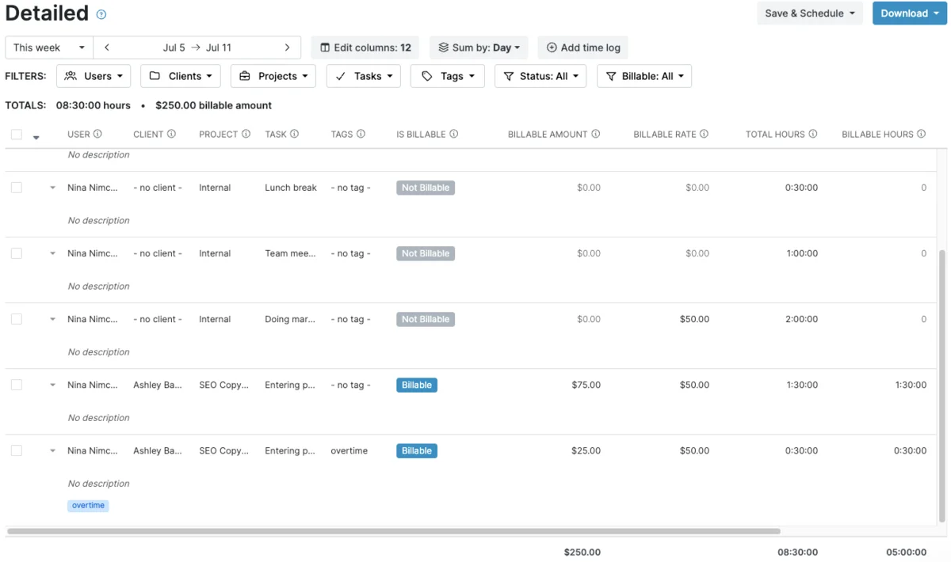Screen dimensions: 951x562
Task: Go to previous week with left arrow
Action: (x=107, y=47)
